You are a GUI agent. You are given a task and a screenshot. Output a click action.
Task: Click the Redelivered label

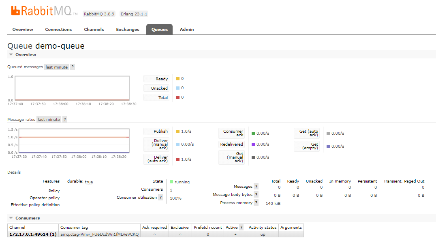click(232, 144)
